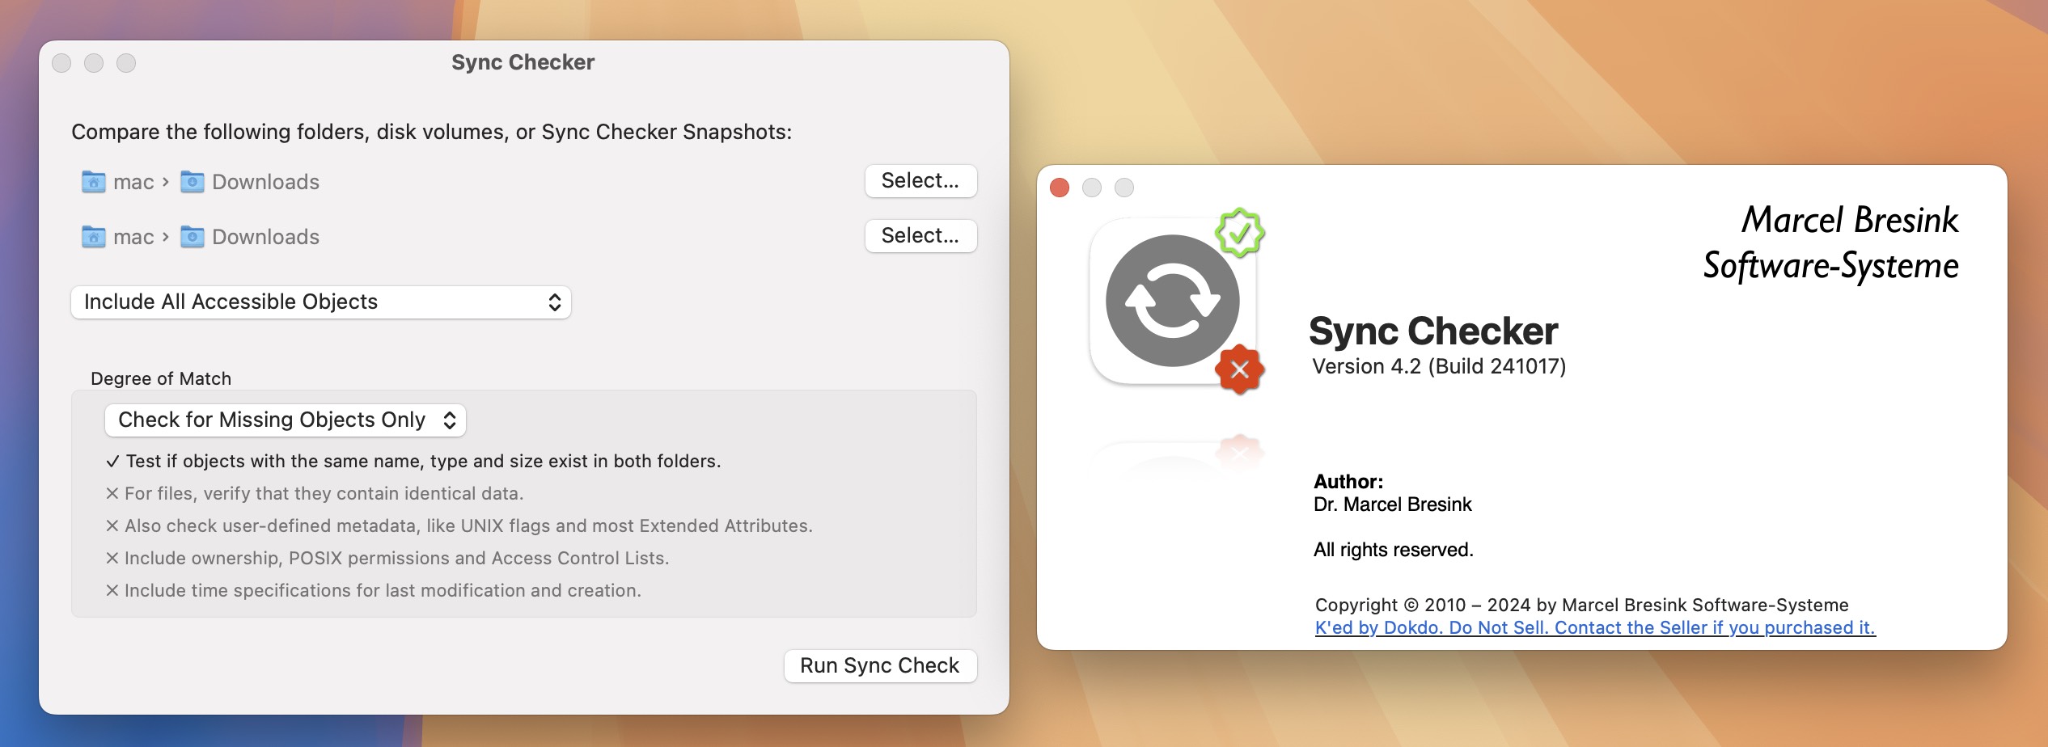Open Include All Accessible Objects dropdown
The image size is (2048, 747).
click(321, 302)
